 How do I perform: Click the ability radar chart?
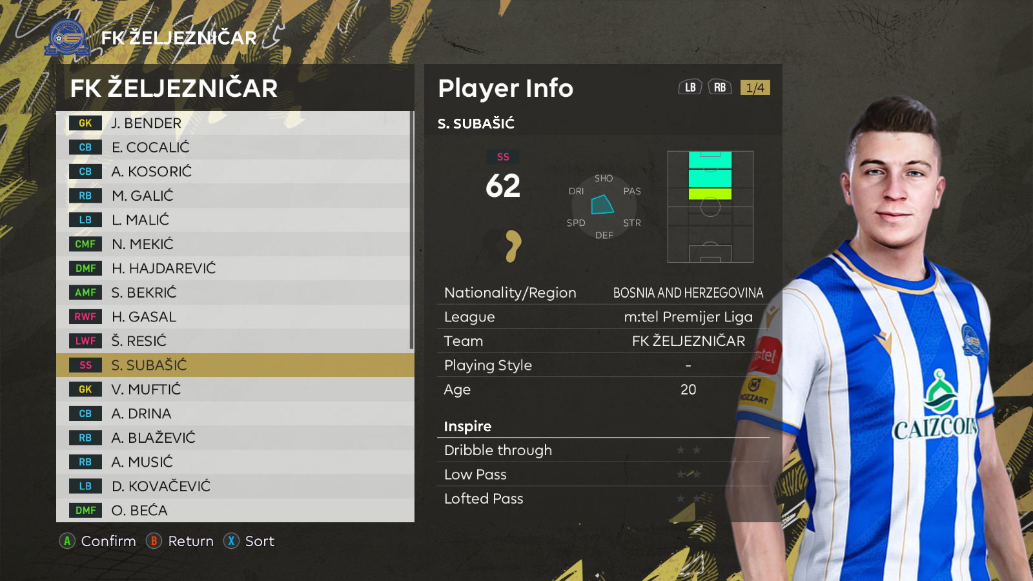pyautogui.click(x=604, y=207)
